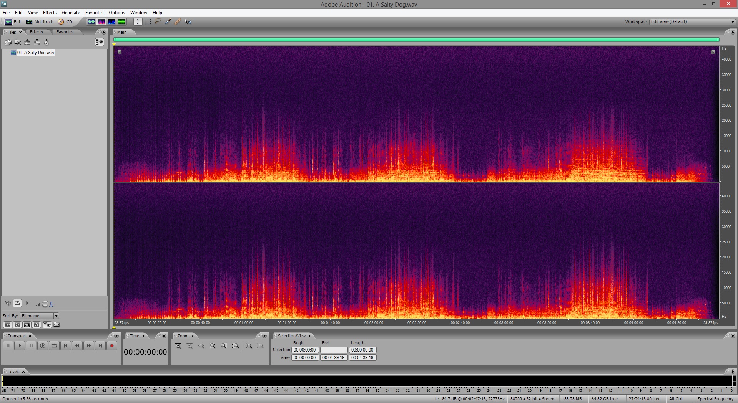The image size is (738, 403).
Task: Open the Zoom panel options menu
Action: point(264,336)
